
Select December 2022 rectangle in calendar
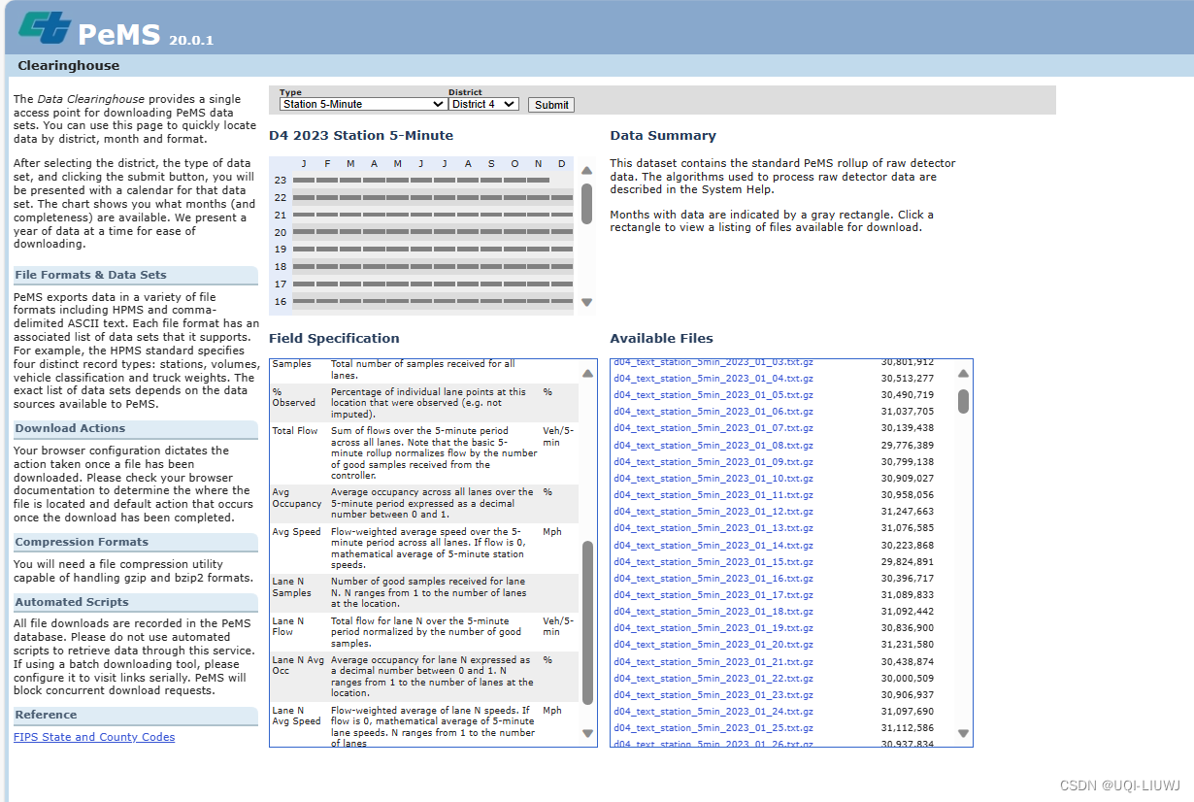(562, 197)
